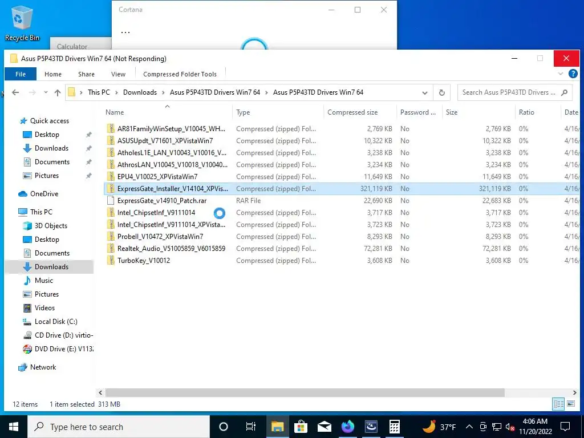Click the ExpressGate_Installer_V14104 file name
The height and width of the screenshot is (438, 584).
click(173, 188)
